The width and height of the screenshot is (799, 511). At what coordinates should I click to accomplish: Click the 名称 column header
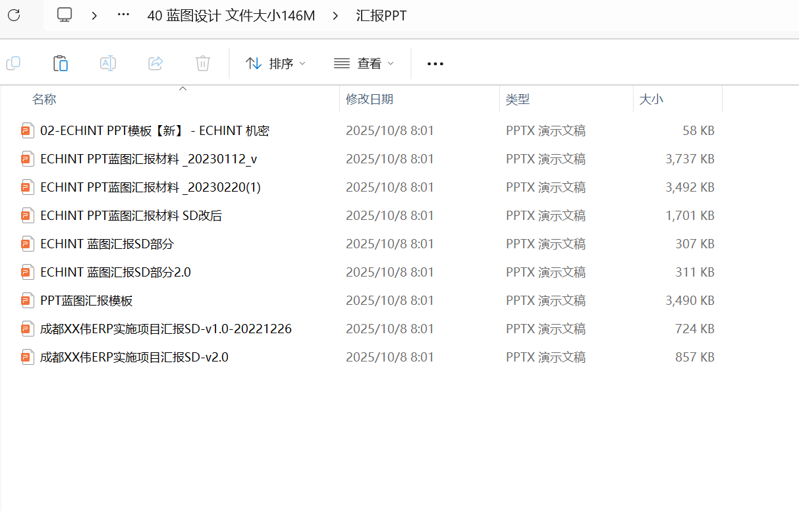[44, 99]
